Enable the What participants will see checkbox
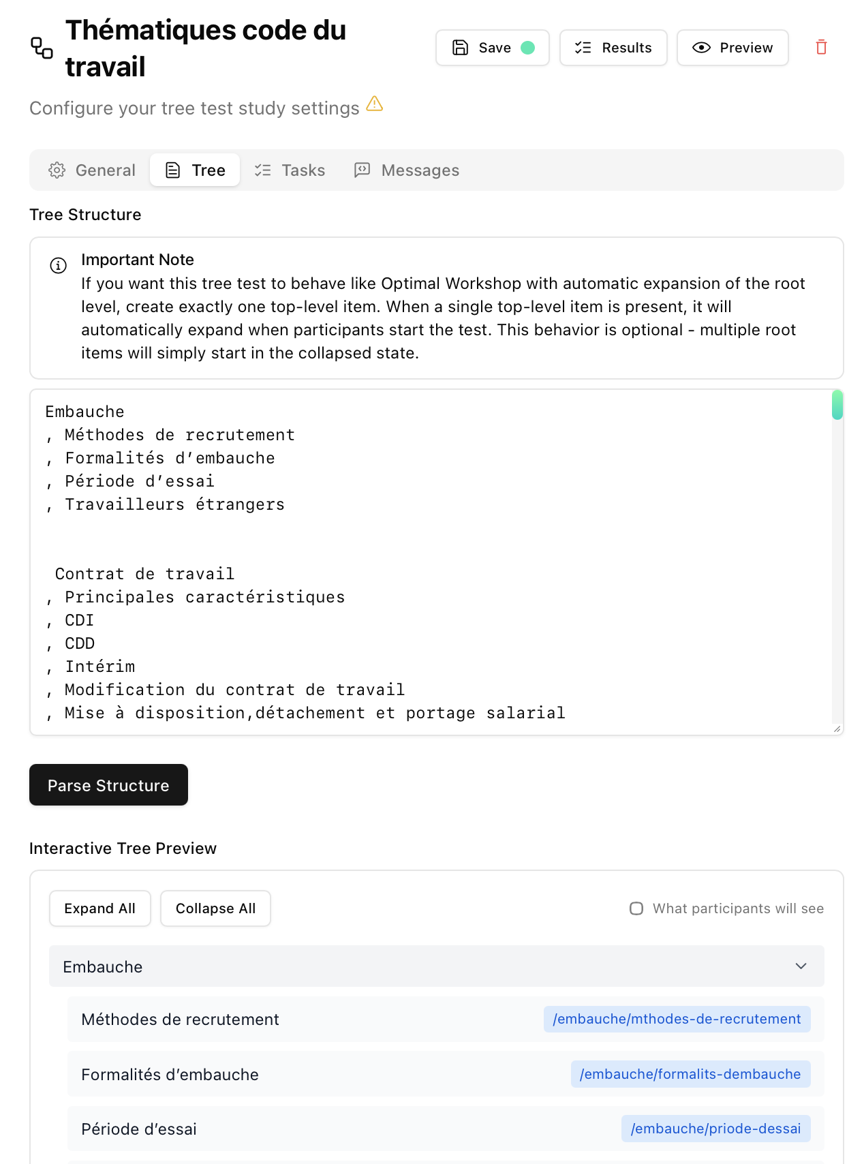The image size is (864, 1164). tap(636, 908)
